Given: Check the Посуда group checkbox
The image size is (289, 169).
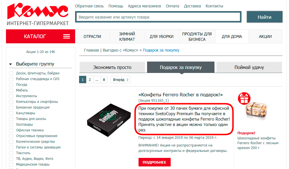Looking at the screenshot, I should (x=11, y=85).
